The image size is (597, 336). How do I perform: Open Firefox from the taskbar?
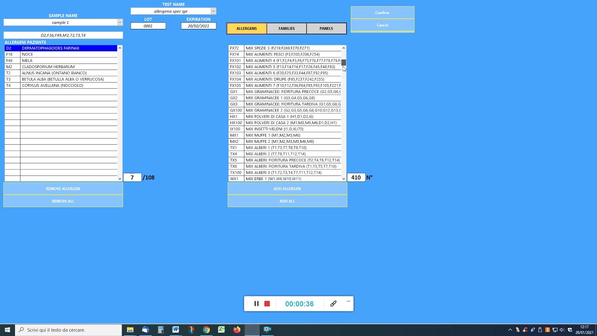point(237,330)
